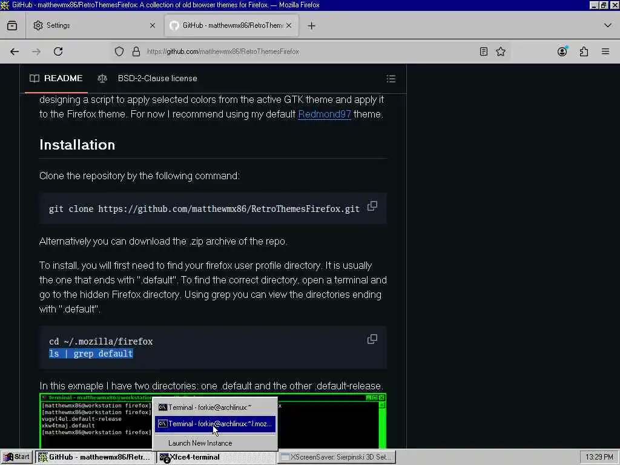
Task: Bookmark this page with the star
Action: click(501, 51)
